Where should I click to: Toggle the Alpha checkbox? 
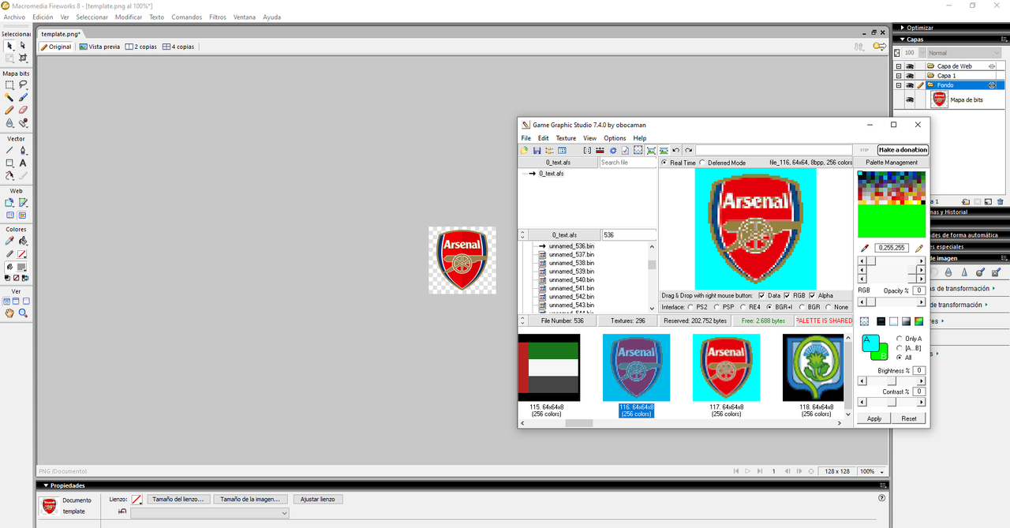tap(813, 295)
